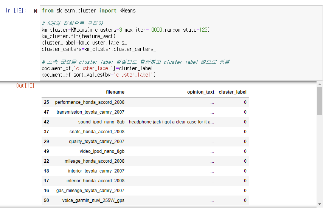Select the quality_toyota_camry_2007 cell
Screen dimensions: 326x211
coord(97,142)
